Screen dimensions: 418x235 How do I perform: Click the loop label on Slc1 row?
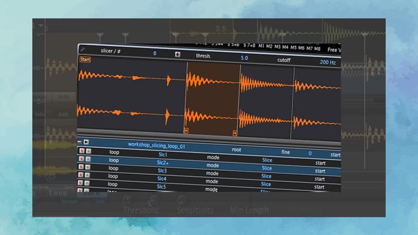(x=114, y=153)
